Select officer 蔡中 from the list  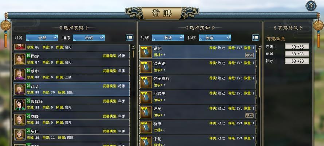(71, 74)
